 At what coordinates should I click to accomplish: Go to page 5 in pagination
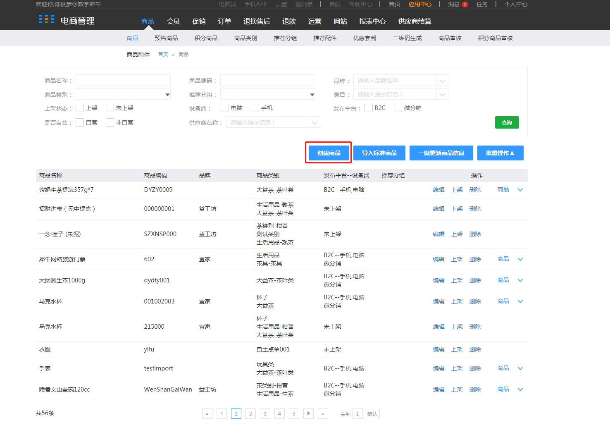coord(294,413)
